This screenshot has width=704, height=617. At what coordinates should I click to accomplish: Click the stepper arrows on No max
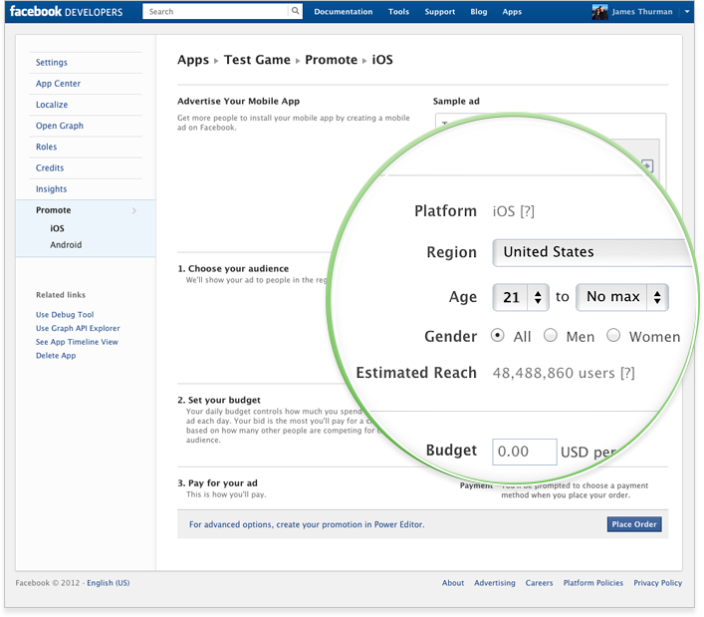[657, 297]
